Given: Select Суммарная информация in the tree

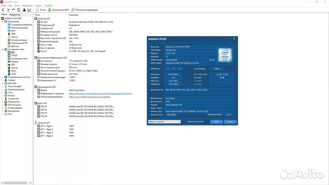Looking at the screenshot, I should (x=20, y=25).
